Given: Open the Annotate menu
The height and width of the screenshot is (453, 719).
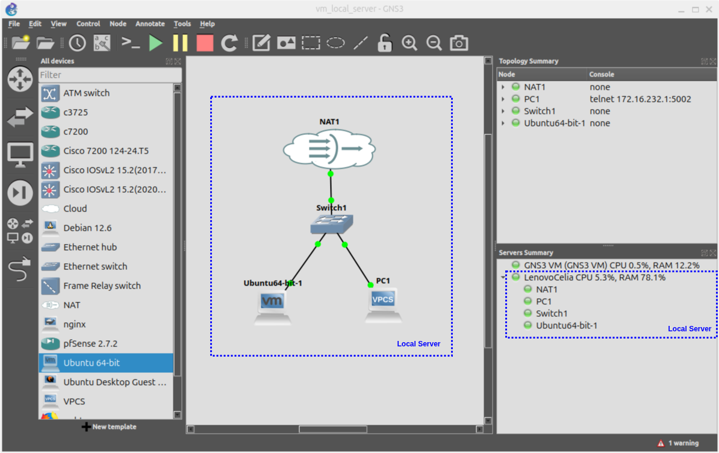Looking at the screenshot, I should (149, 23).
